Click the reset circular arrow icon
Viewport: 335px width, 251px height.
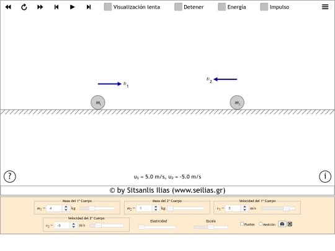pyautogui.click(x=24, y=7)
